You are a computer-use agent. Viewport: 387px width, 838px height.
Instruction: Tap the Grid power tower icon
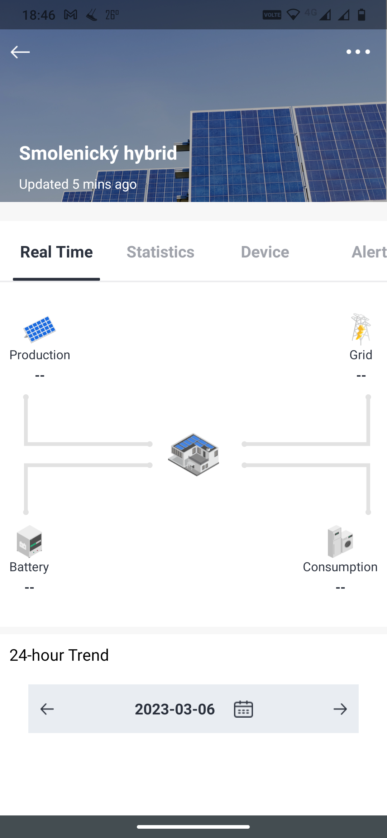(x=360, y=329)
